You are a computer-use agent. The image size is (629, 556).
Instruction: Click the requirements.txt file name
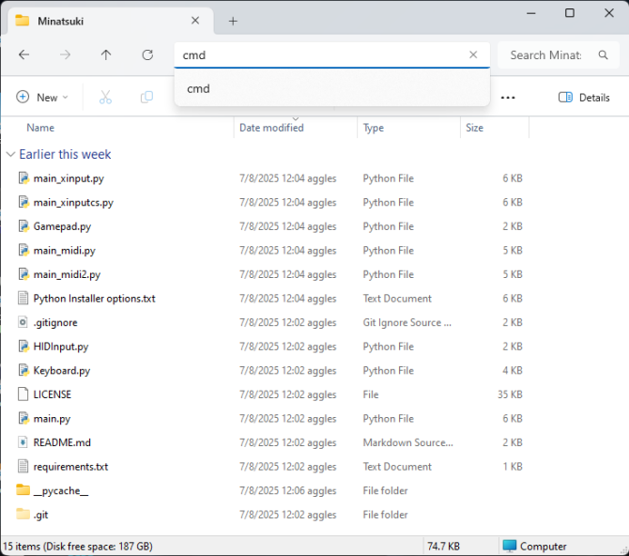tap(71, 467)
